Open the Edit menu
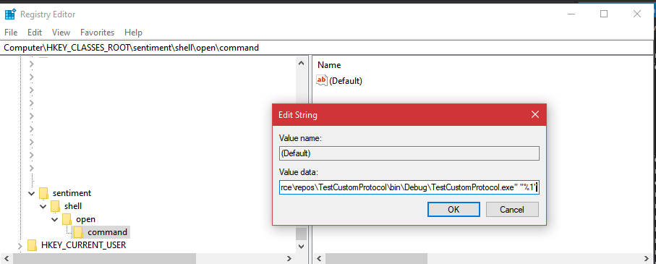656x264 pixels. tap(35, 33)
